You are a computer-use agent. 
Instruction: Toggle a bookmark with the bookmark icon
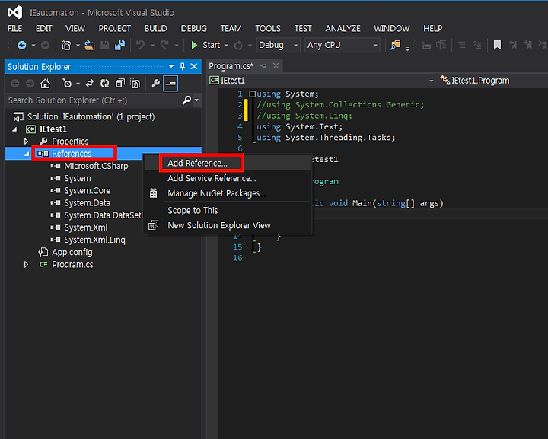click(497, 45)
